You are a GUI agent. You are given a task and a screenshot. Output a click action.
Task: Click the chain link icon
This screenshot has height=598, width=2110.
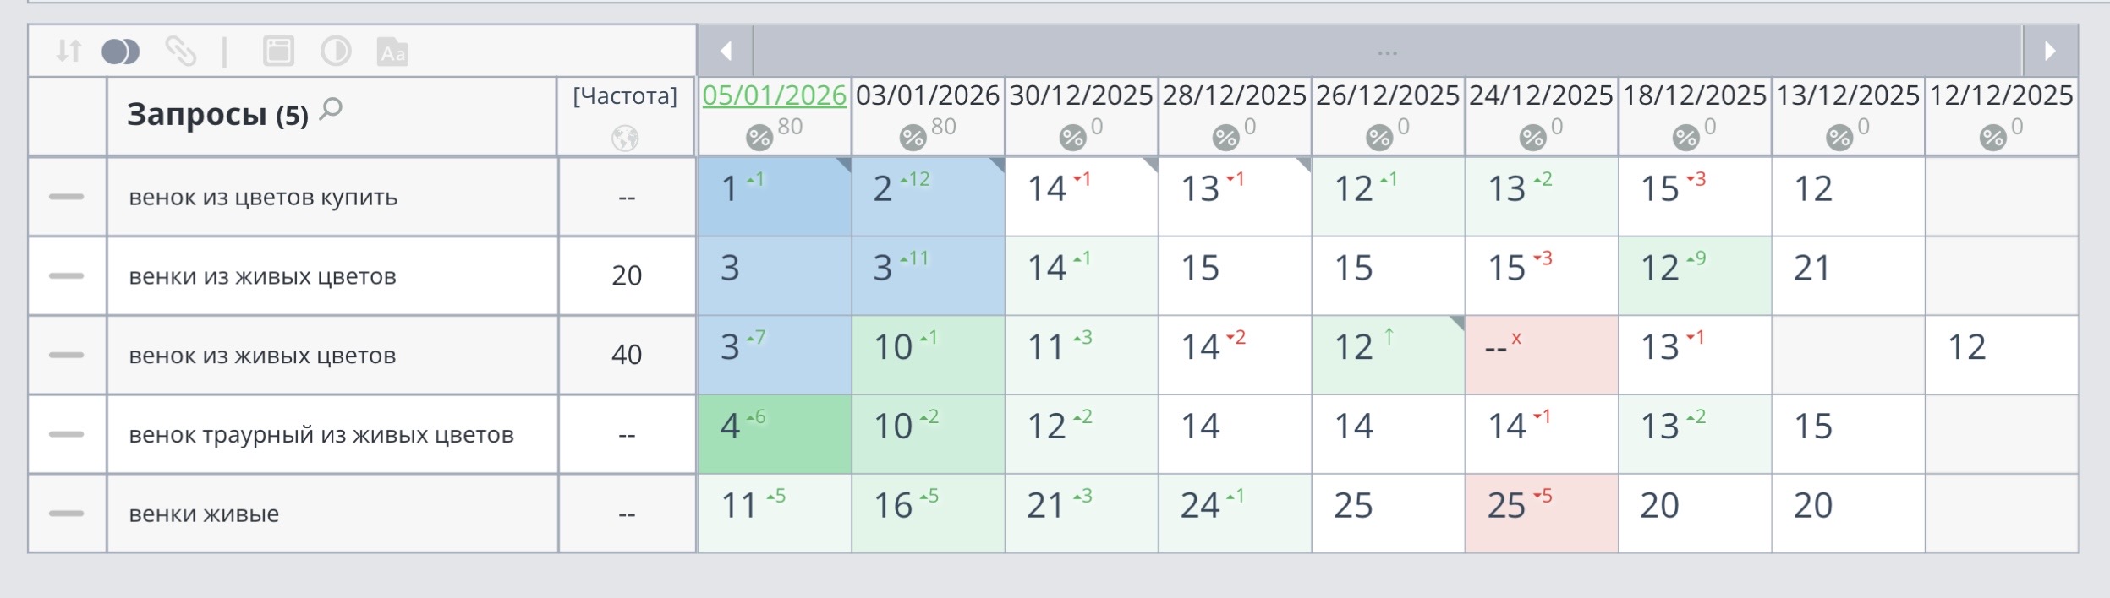click(x=180, y=52)
